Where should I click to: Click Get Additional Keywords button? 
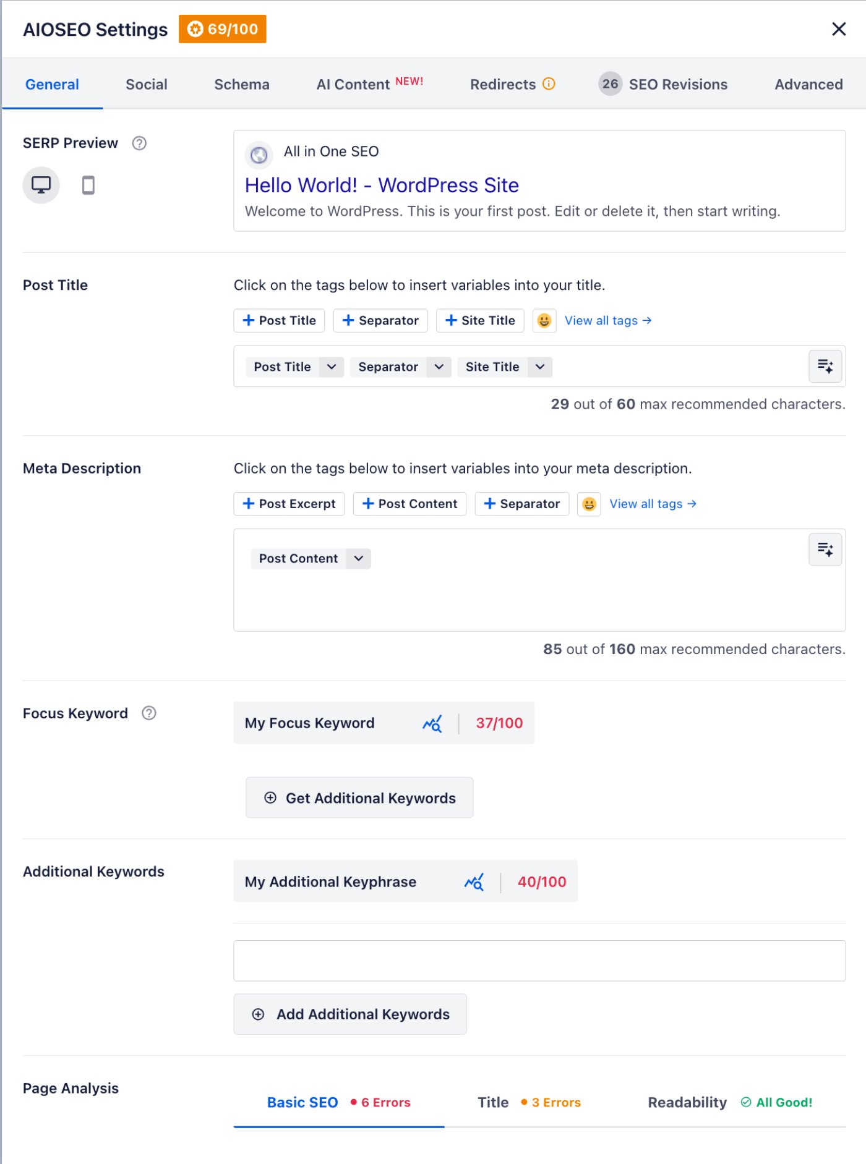pyautogui.click(x=359, y=798)
